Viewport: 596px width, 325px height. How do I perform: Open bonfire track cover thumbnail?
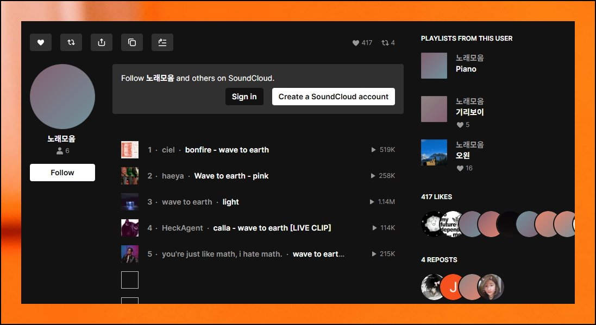130,150
